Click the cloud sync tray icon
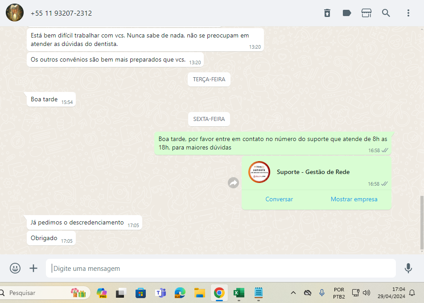 308,293
